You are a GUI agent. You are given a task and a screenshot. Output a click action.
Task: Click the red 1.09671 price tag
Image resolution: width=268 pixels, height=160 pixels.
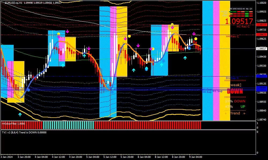click(x=262, y=35)
